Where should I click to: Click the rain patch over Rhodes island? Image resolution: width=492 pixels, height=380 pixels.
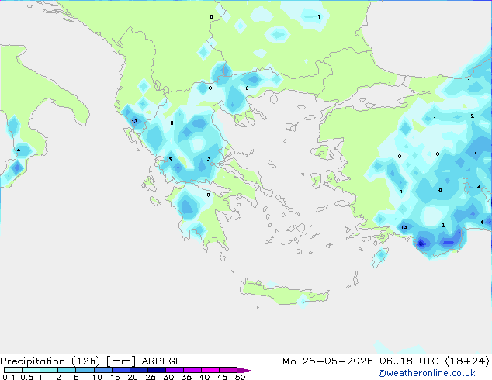click(380, 257)
